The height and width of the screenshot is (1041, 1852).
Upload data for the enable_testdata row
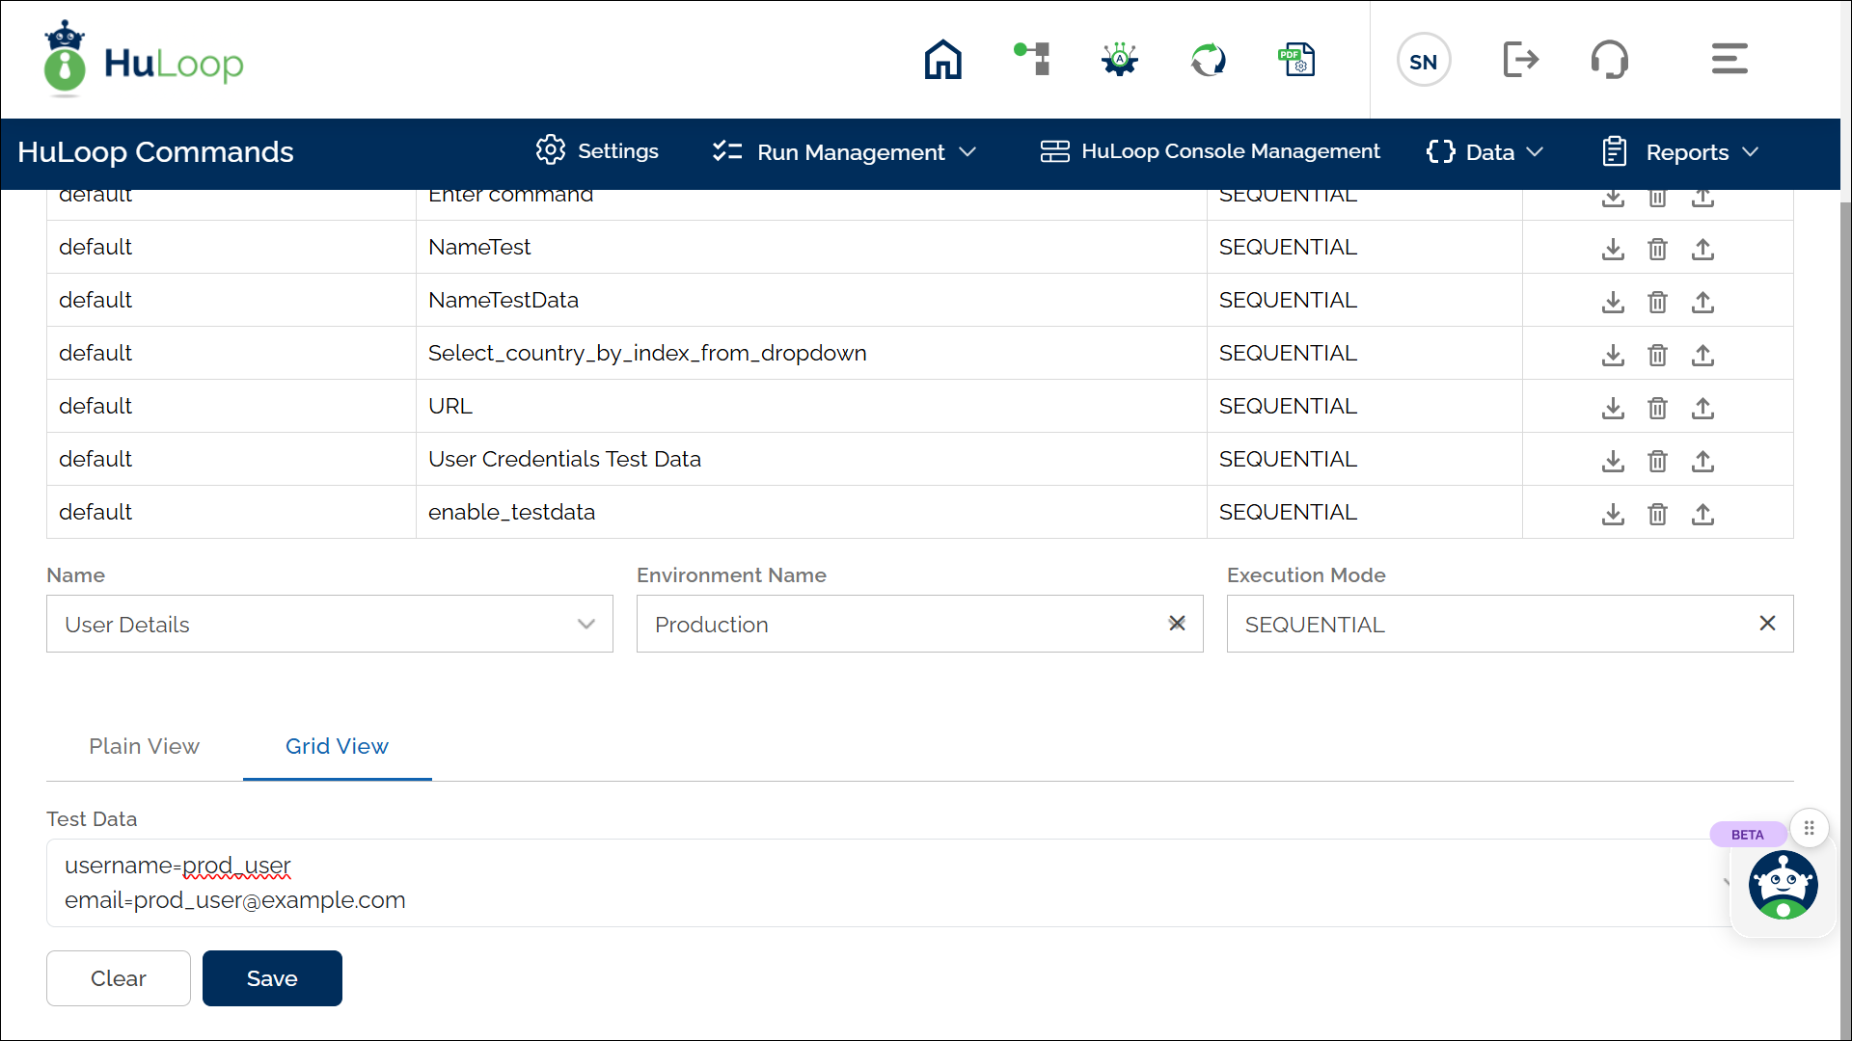tap(1702, 514)
